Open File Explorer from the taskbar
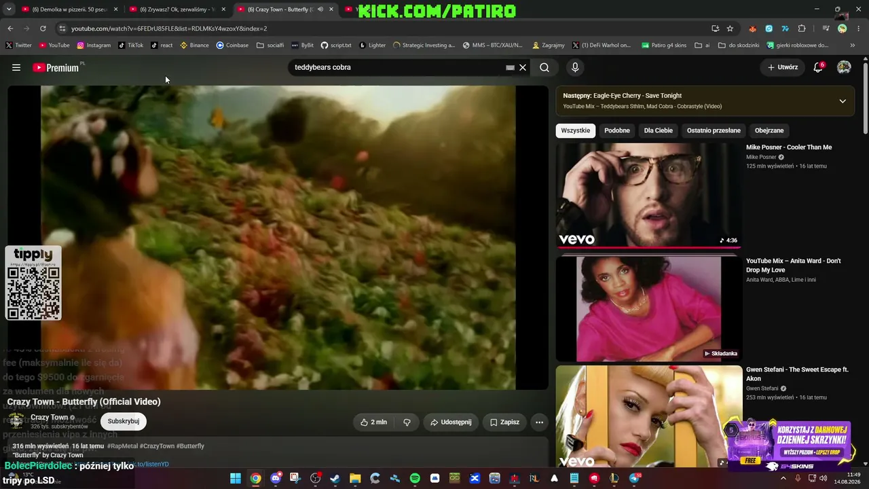This screenshot has width=869, height=489. [x=355, y=478]
